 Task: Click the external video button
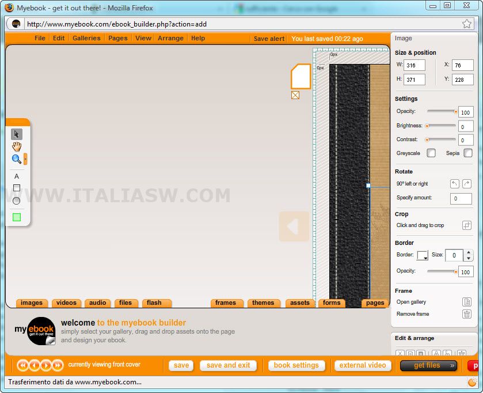[363, 365]
